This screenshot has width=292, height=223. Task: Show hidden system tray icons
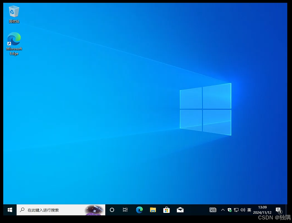coord(223,210)
